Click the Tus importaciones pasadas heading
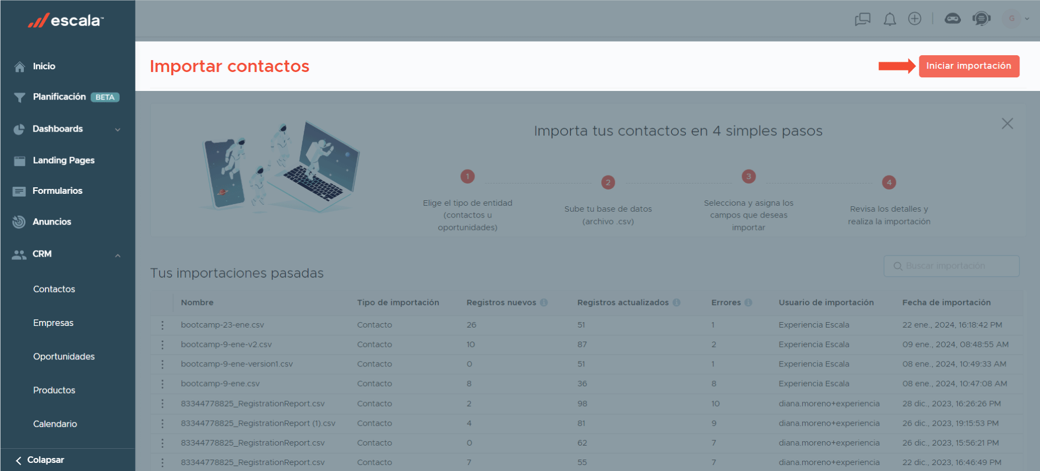 tap(237, 273)
